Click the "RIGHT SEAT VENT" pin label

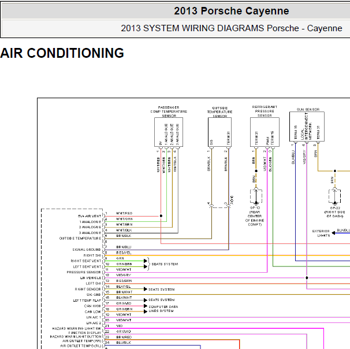(86, 261)
